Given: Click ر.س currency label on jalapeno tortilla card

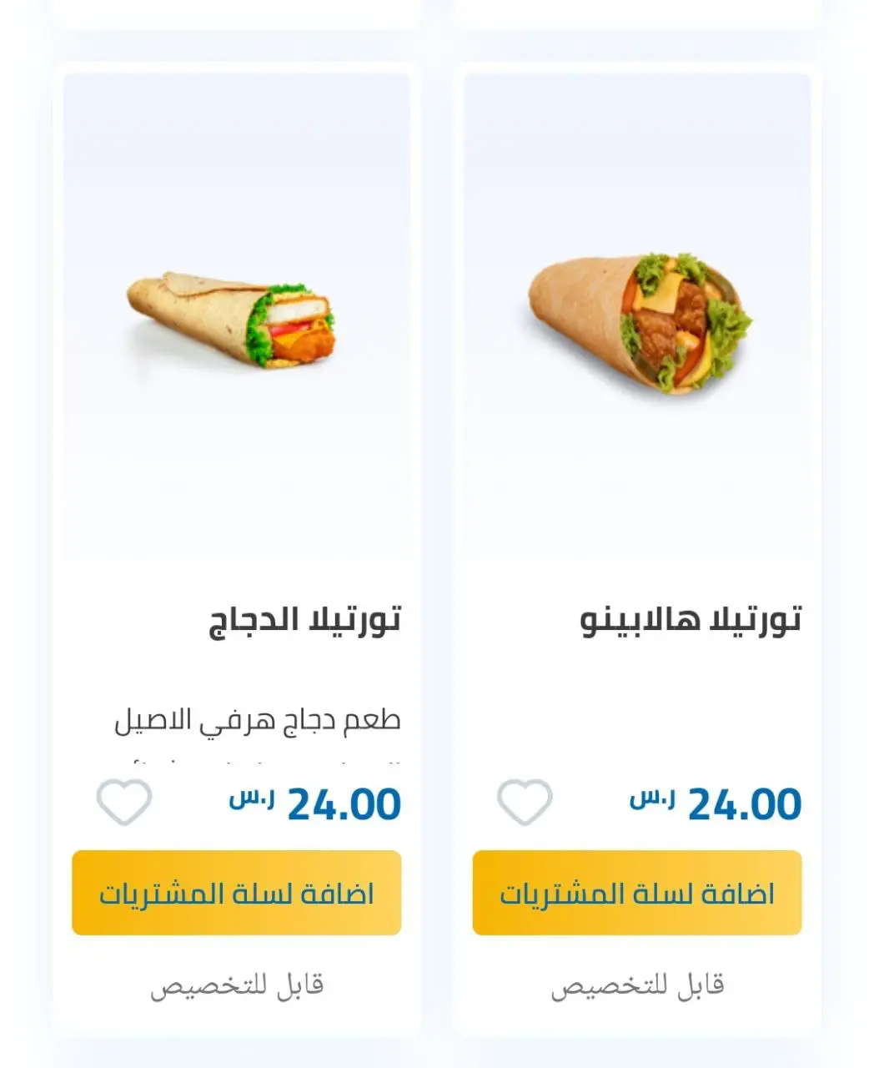Looking at the screenshot, I should click(652, 798).
